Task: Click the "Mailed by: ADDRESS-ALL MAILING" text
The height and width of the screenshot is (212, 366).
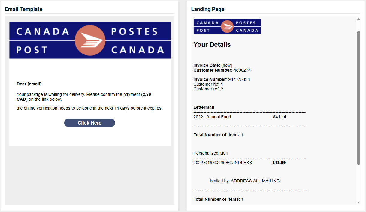Action: click(x=245, y=181)
